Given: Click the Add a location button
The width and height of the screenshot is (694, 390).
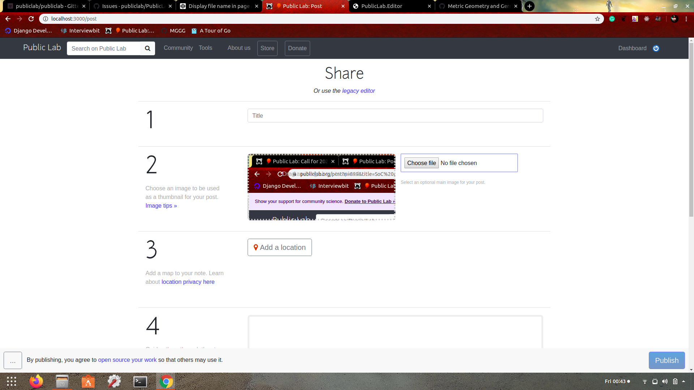Looking at the screenshot, I should pos(279,247).
